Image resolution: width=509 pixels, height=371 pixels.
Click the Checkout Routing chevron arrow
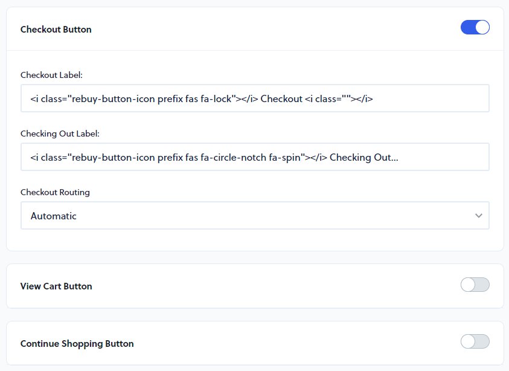[479, 215]
